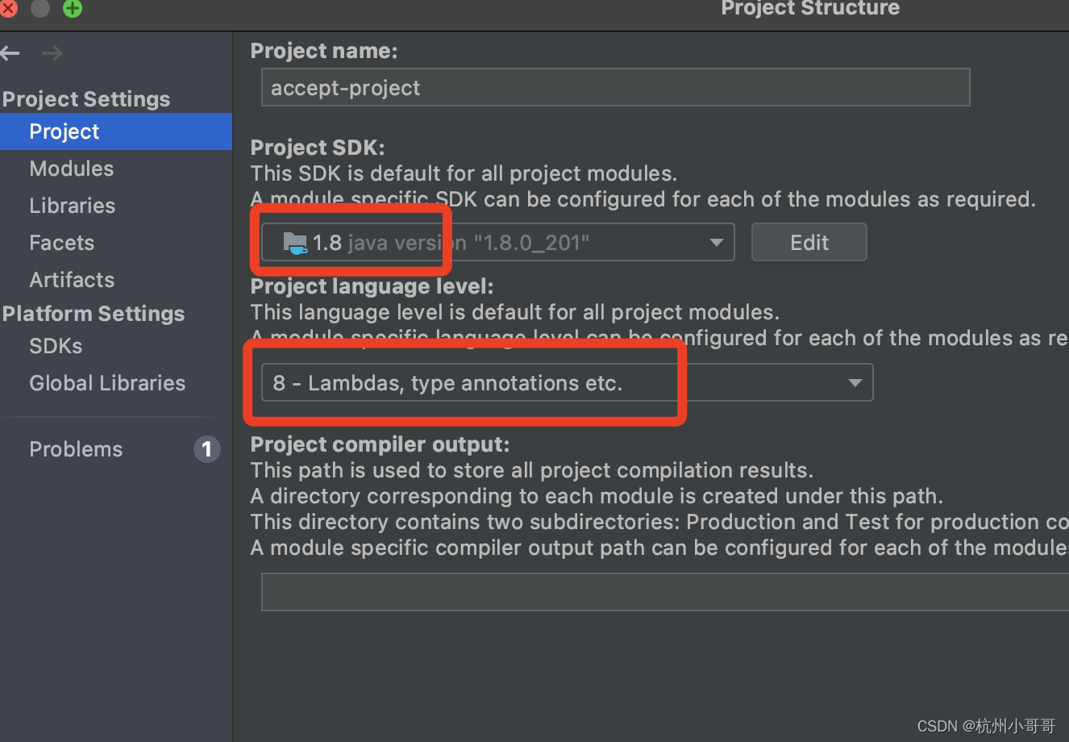
Task: Open SDKs under Platform Settings
Action: [x=56, y=346]
